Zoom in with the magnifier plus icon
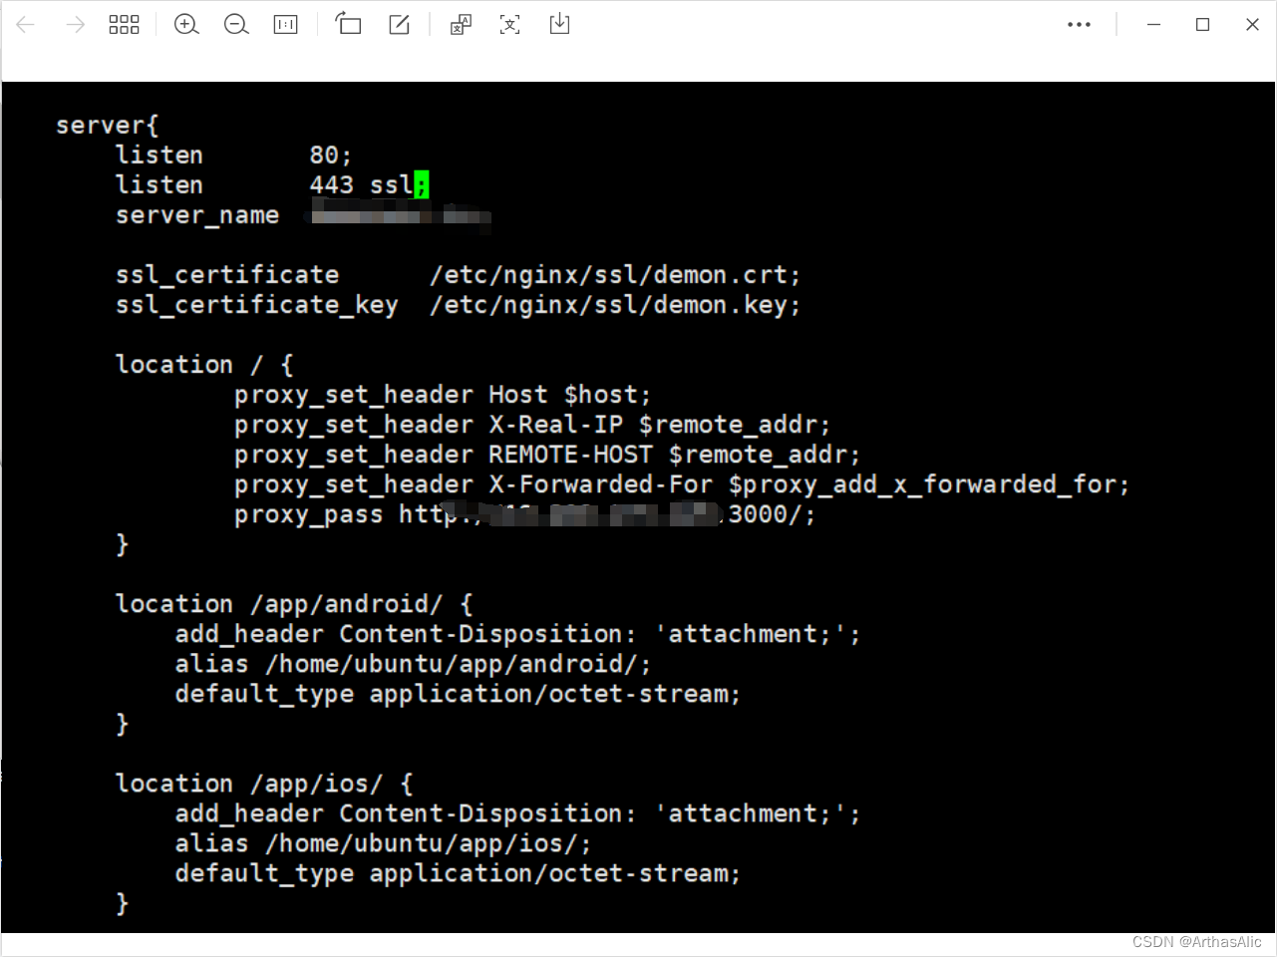 tap(186, 25)
